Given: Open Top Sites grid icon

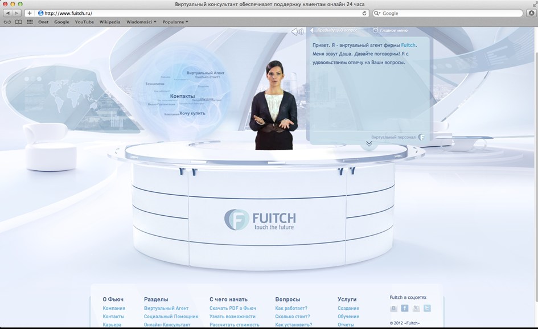Looking at the screenshot, I should point(30,22).
